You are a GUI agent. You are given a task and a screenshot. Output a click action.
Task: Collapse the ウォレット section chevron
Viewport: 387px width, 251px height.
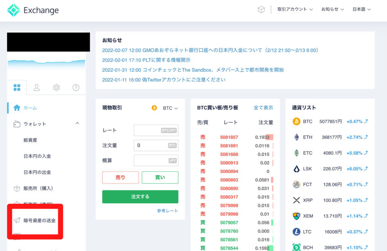coord(77,123)
